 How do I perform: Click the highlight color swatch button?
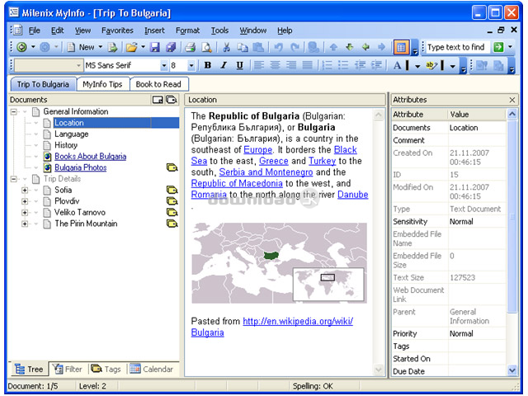435,65
